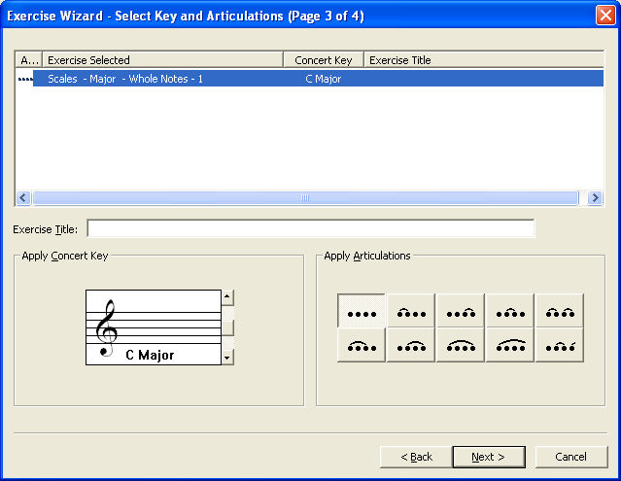The width and height of the screenshot is (621, 481).
Task: Go back with the Back button
Action: coord(418,457)
